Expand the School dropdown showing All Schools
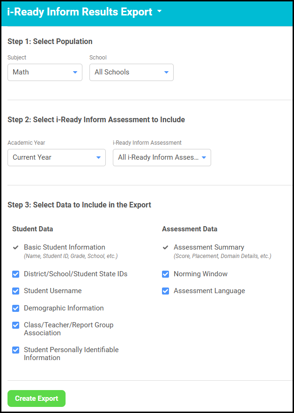This screenshot has height=413, width=294. 132,72
